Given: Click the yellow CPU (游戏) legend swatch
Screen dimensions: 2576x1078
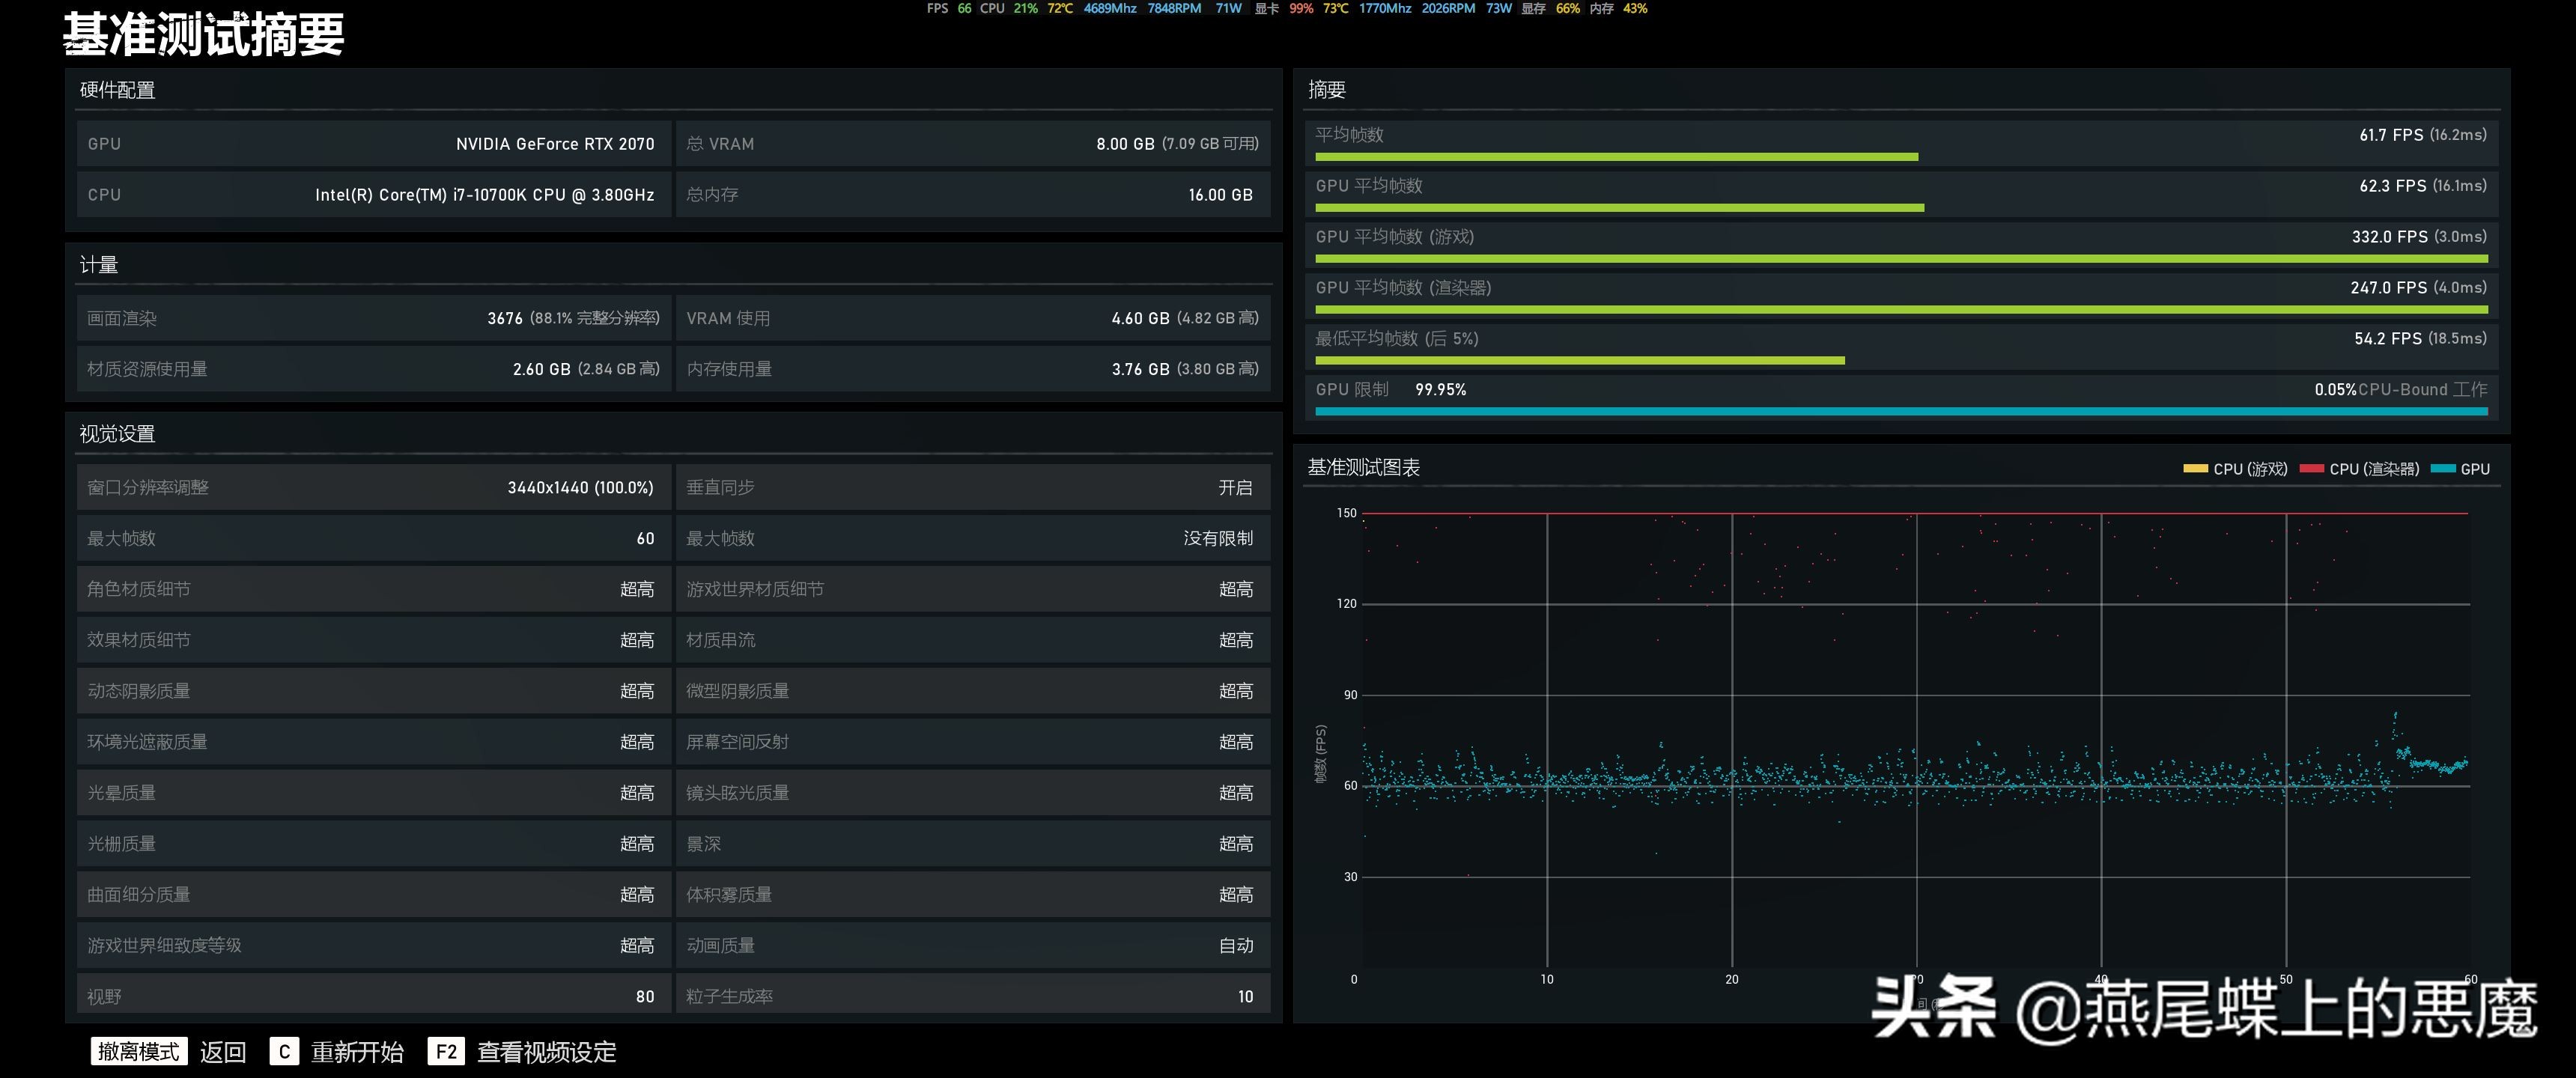Looking at the screenshot, I should [x=2195, y=469].
